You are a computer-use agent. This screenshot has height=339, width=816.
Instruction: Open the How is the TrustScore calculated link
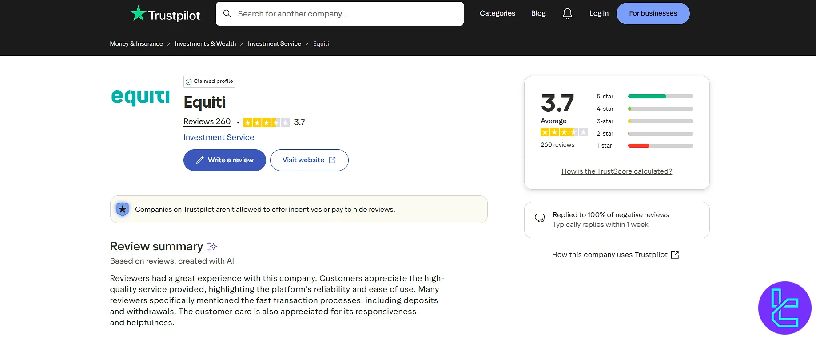tap(617, 171)
